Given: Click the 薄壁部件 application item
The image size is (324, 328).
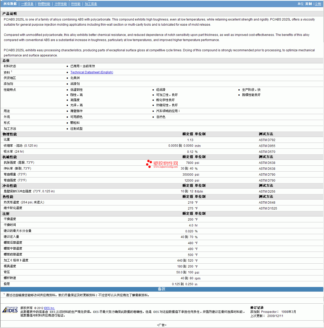Looking at the screenshot, I should (76, 111).
